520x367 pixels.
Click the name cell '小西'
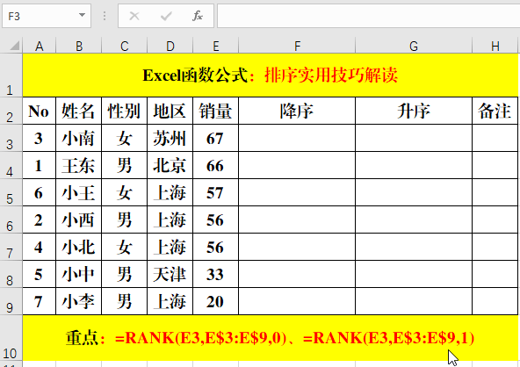click(x=78, y=219)
